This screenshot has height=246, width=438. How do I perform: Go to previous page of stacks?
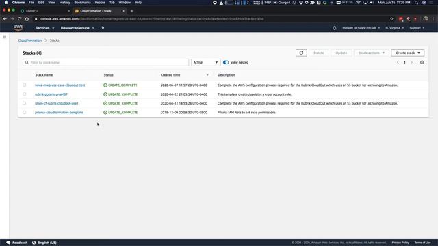point(398,62)
